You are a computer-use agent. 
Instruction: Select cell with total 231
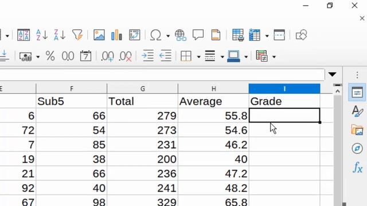tap(143, 144)
